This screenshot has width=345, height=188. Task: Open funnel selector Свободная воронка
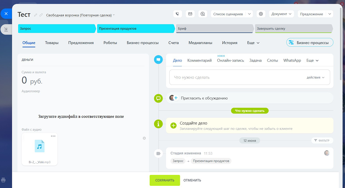click(x=80, y=15)
